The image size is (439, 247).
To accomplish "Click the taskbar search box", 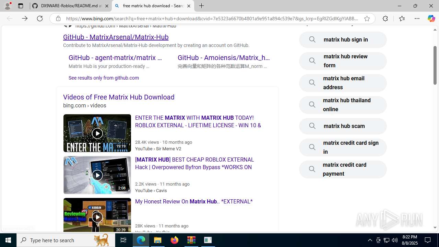I will click(x=66, y=240).
